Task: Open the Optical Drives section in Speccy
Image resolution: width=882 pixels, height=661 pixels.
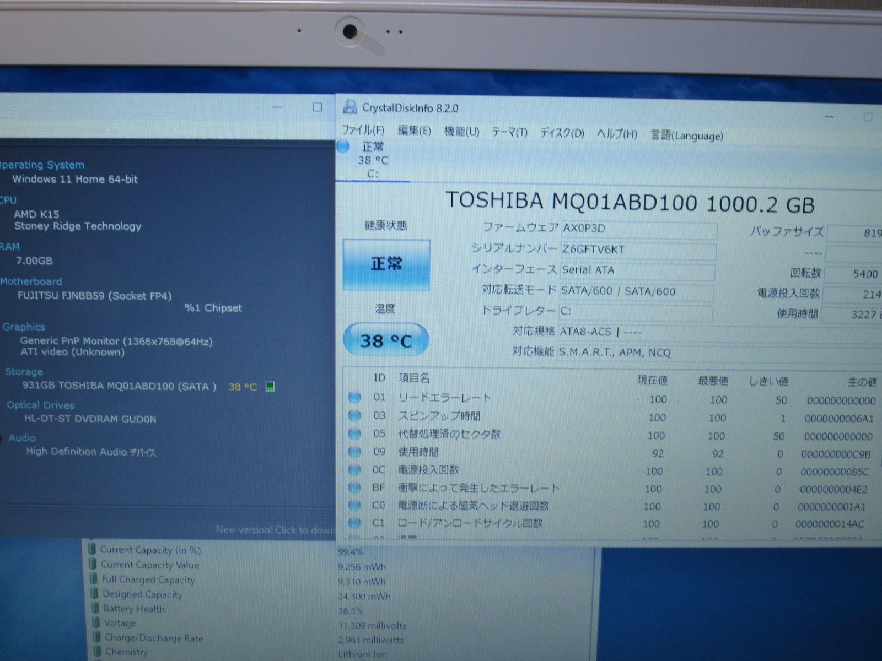Action: coord(40,405)
